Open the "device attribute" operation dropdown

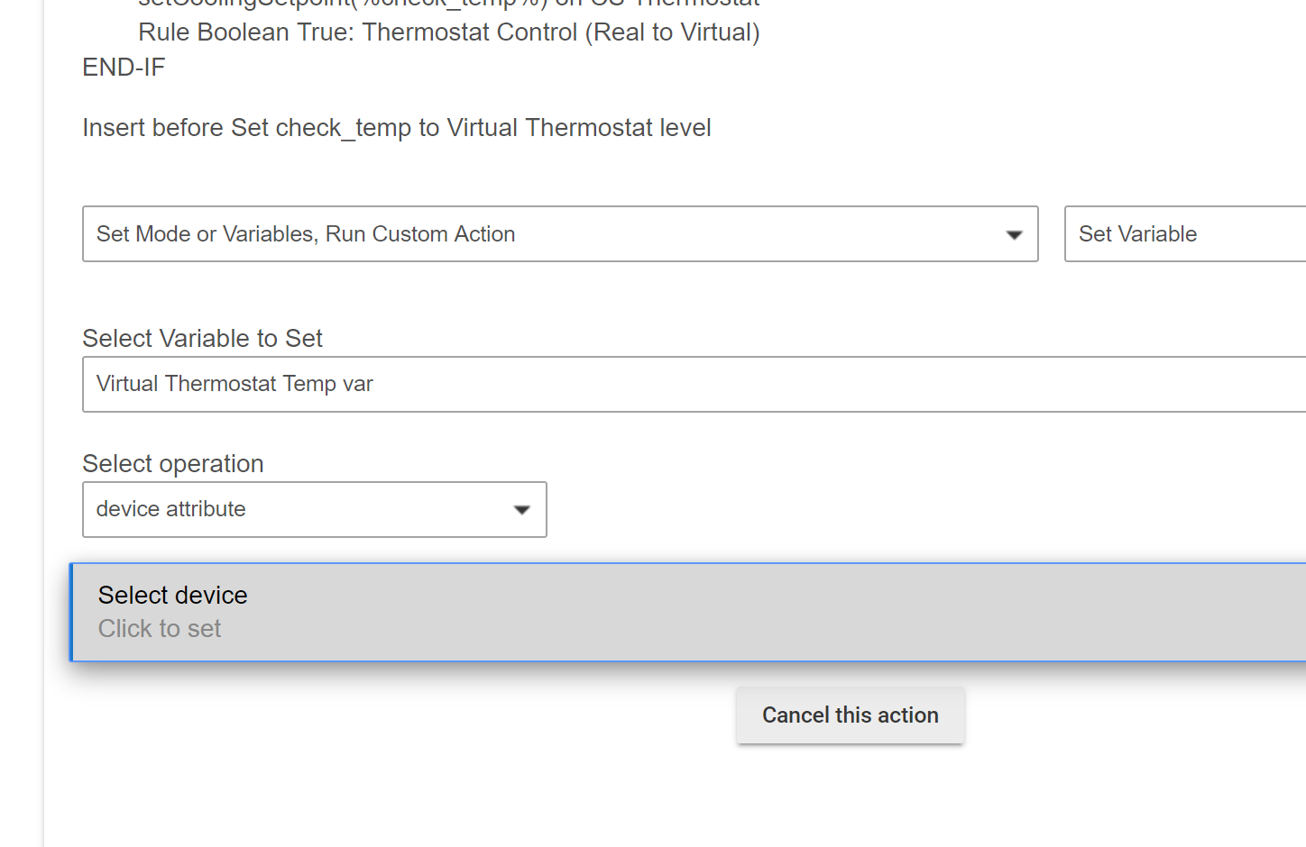[x=314, y=510]
